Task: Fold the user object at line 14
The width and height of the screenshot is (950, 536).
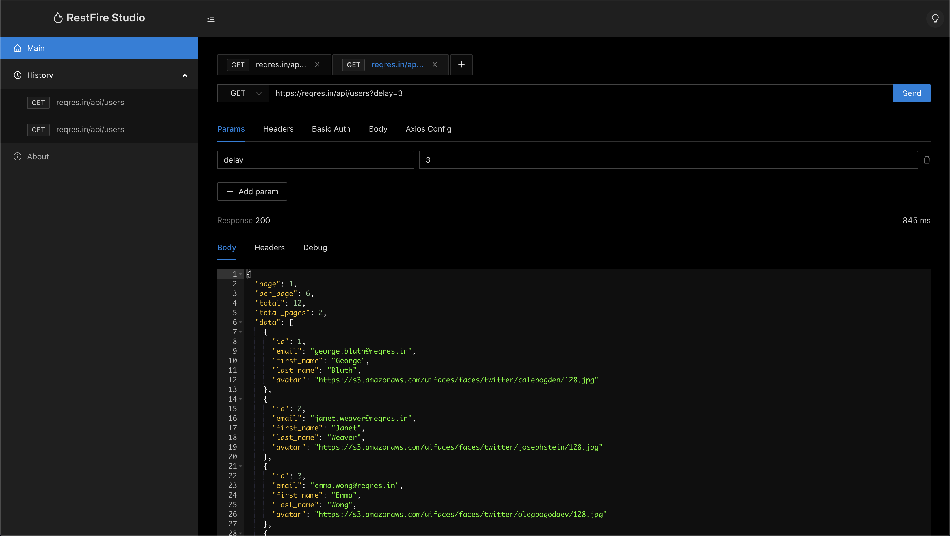Action: pos(241,399)
